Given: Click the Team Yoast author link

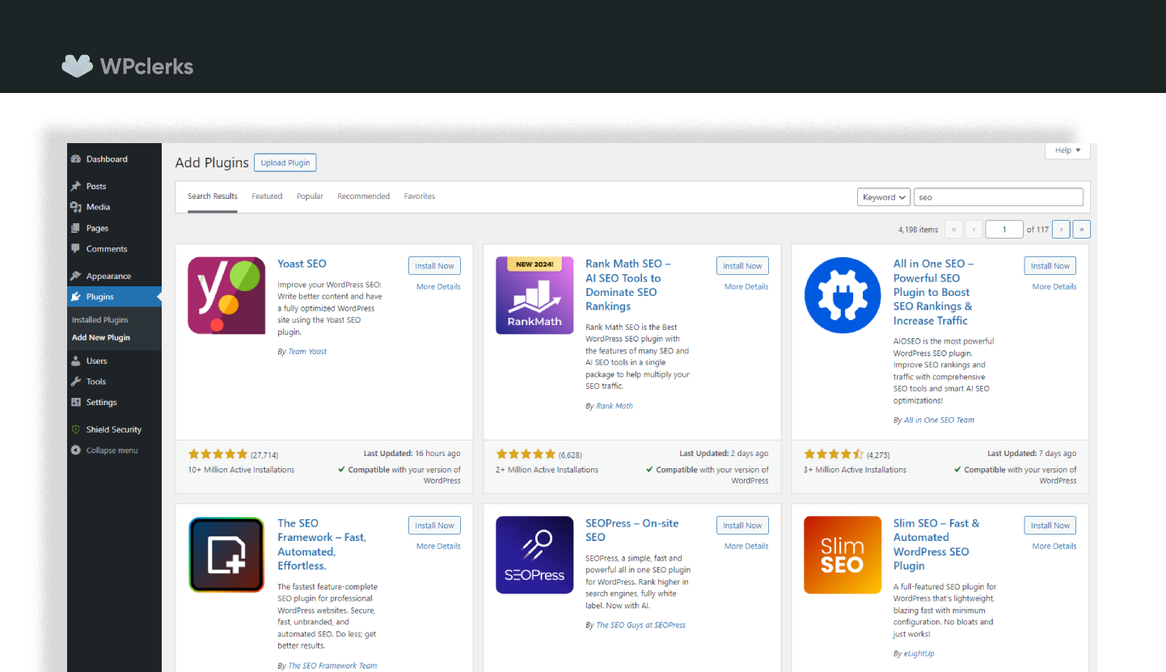Looking at the screenshot, I should pos(307,352).
